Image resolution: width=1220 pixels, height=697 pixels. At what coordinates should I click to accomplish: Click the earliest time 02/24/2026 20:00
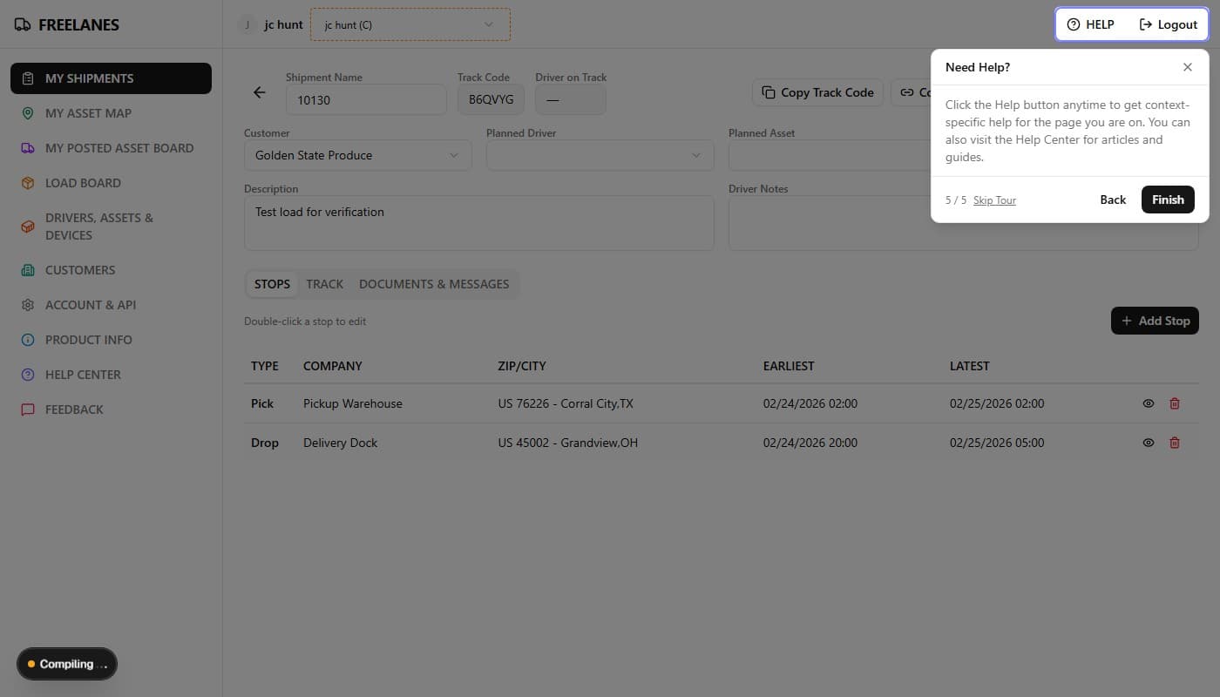[810, 443]
